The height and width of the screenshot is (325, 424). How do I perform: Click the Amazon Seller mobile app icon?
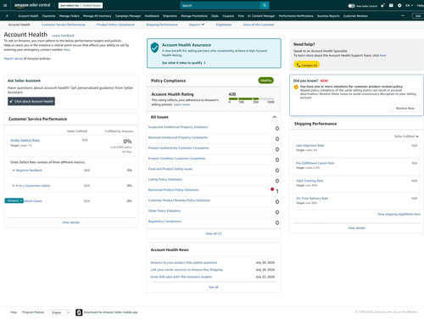(x=79, y=312)
